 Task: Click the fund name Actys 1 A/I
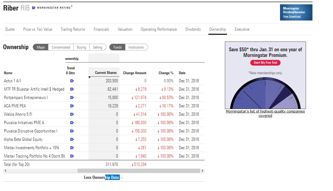(12, 81)
